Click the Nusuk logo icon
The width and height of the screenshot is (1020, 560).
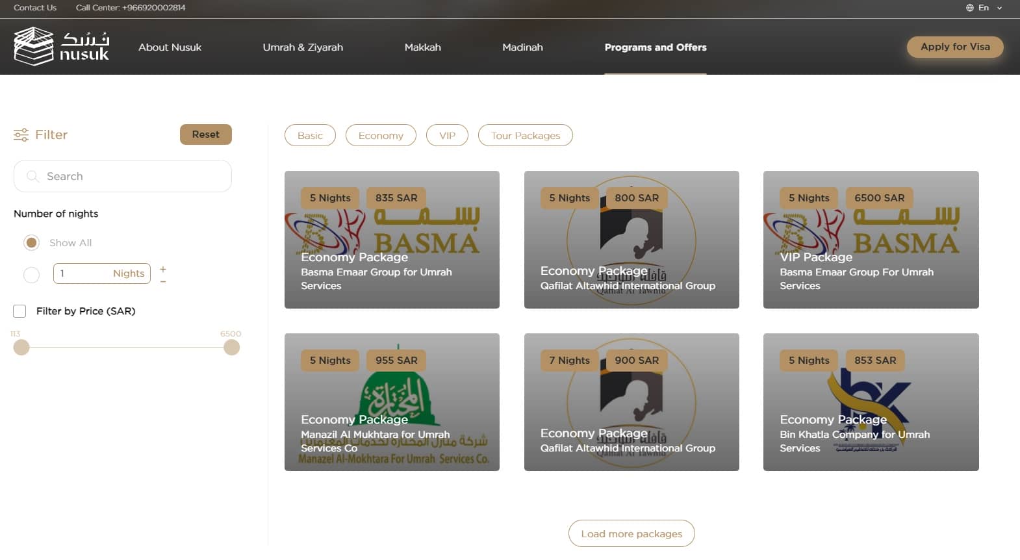[x=34, y=46]
